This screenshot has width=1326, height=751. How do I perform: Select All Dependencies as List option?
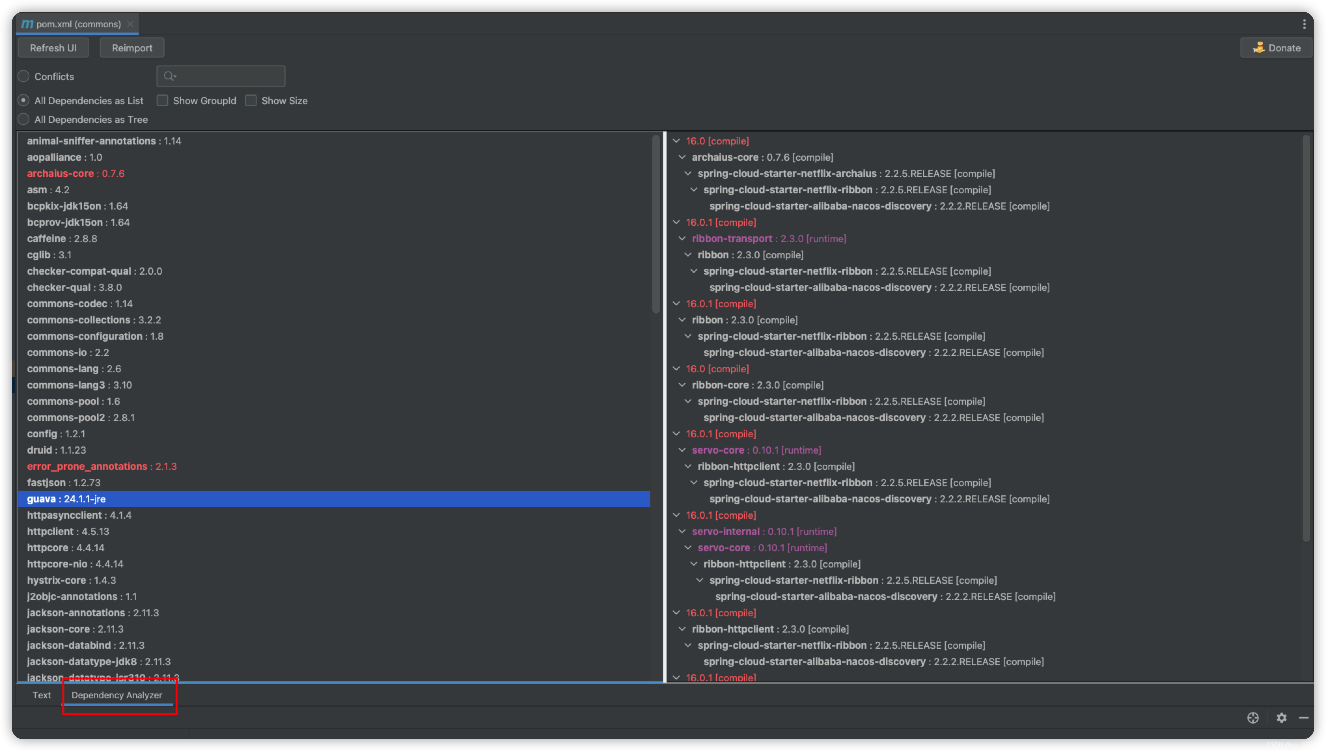pos(23,101)
